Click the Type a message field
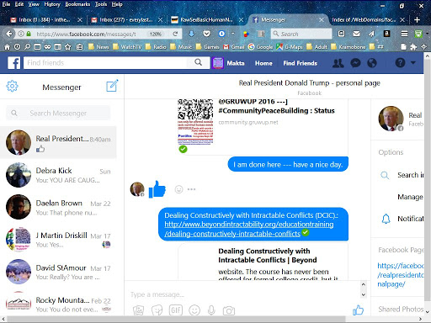 coord(242,294)
